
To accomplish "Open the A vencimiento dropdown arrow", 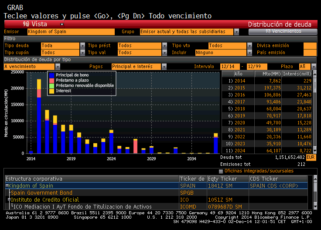I will pos(58,67).
